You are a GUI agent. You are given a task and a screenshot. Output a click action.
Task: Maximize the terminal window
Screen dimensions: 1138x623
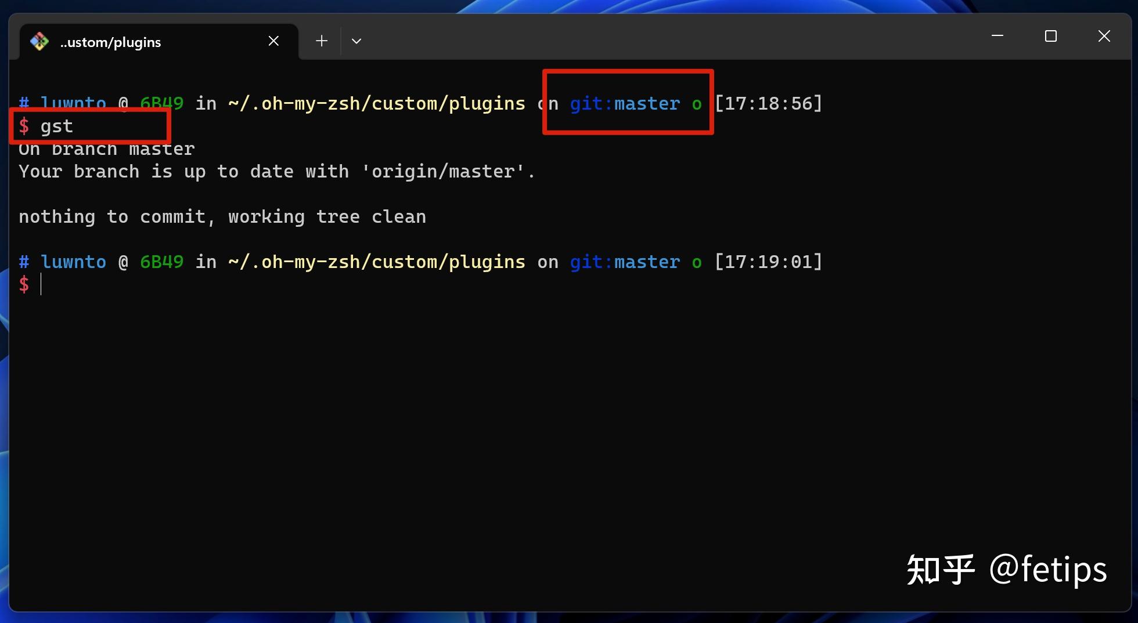[1051, 36]
